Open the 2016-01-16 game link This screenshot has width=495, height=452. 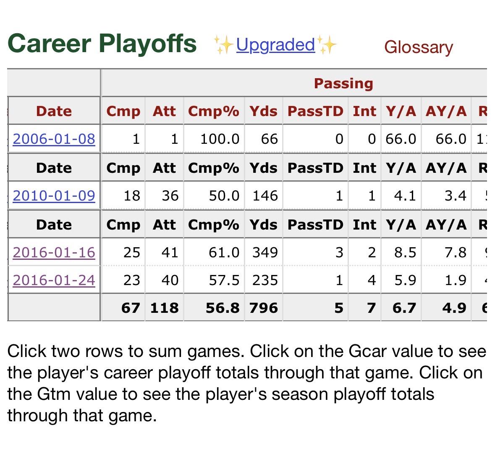click(x=54, y=252)
